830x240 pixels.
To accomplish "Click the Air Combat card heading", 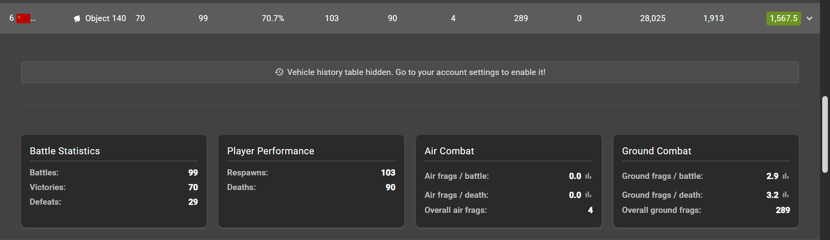I will 449,151.
